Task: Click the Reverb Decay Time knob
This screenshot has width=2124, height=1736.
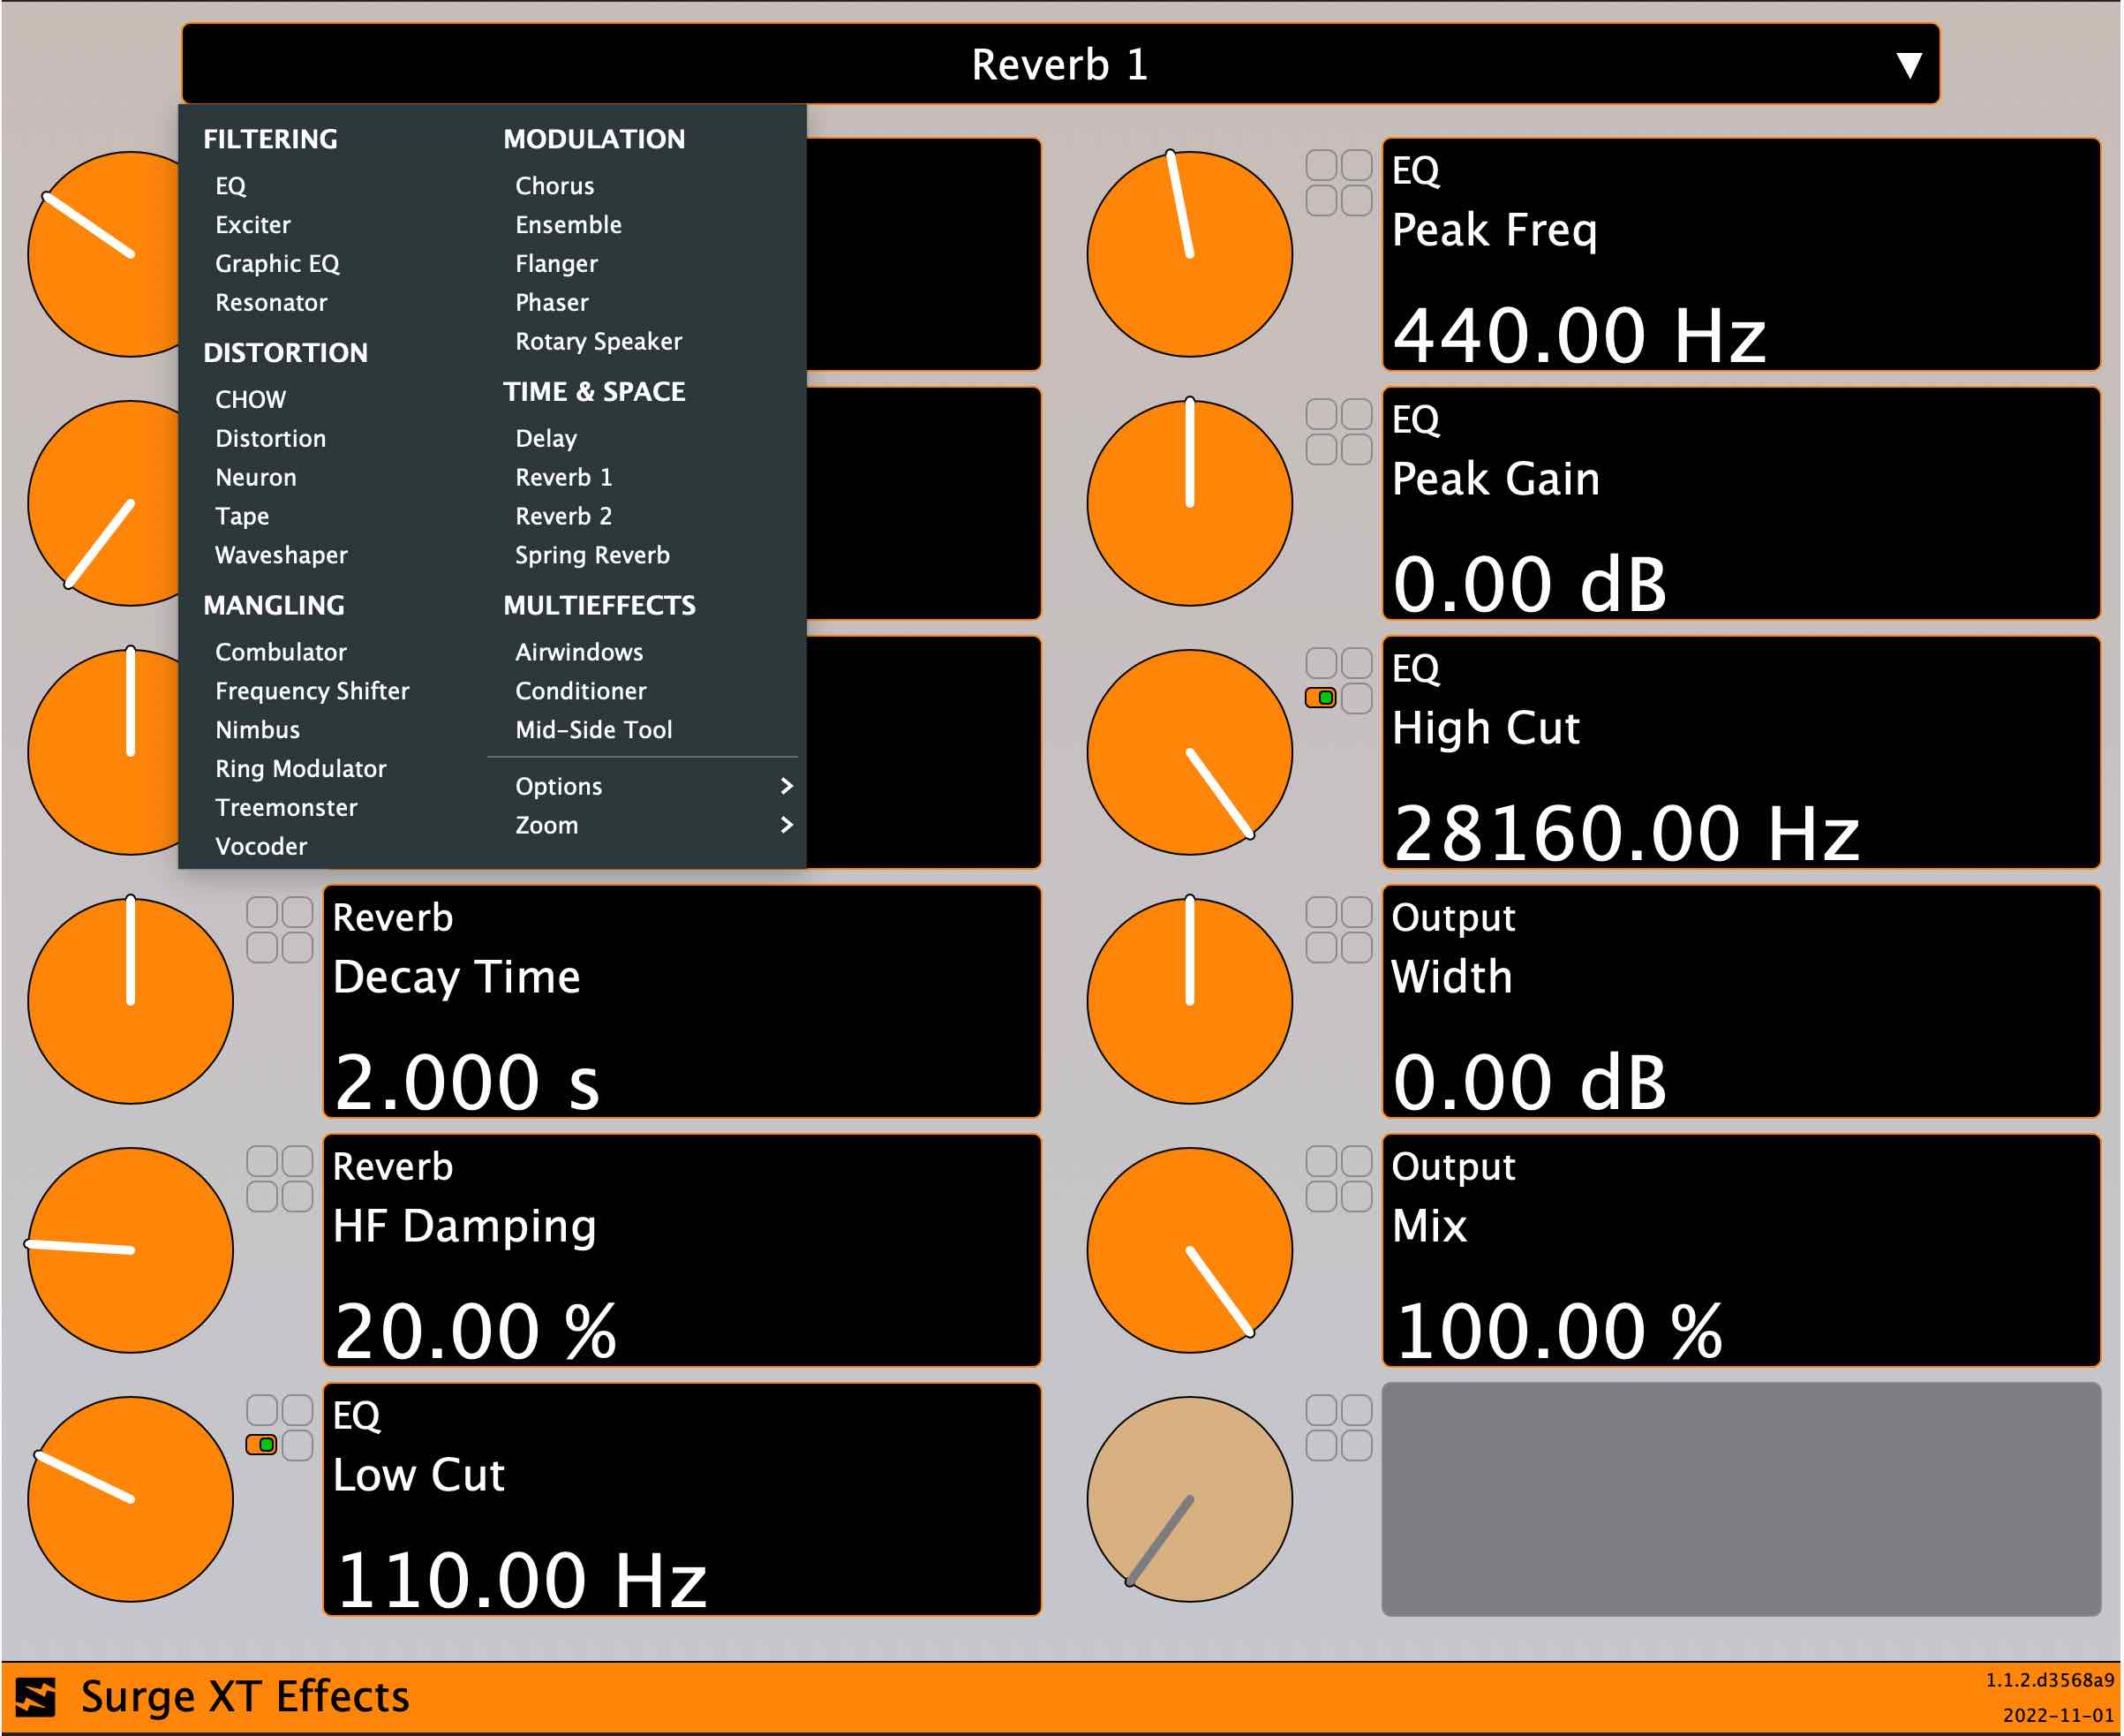Action: click(x=130, y=1001)
